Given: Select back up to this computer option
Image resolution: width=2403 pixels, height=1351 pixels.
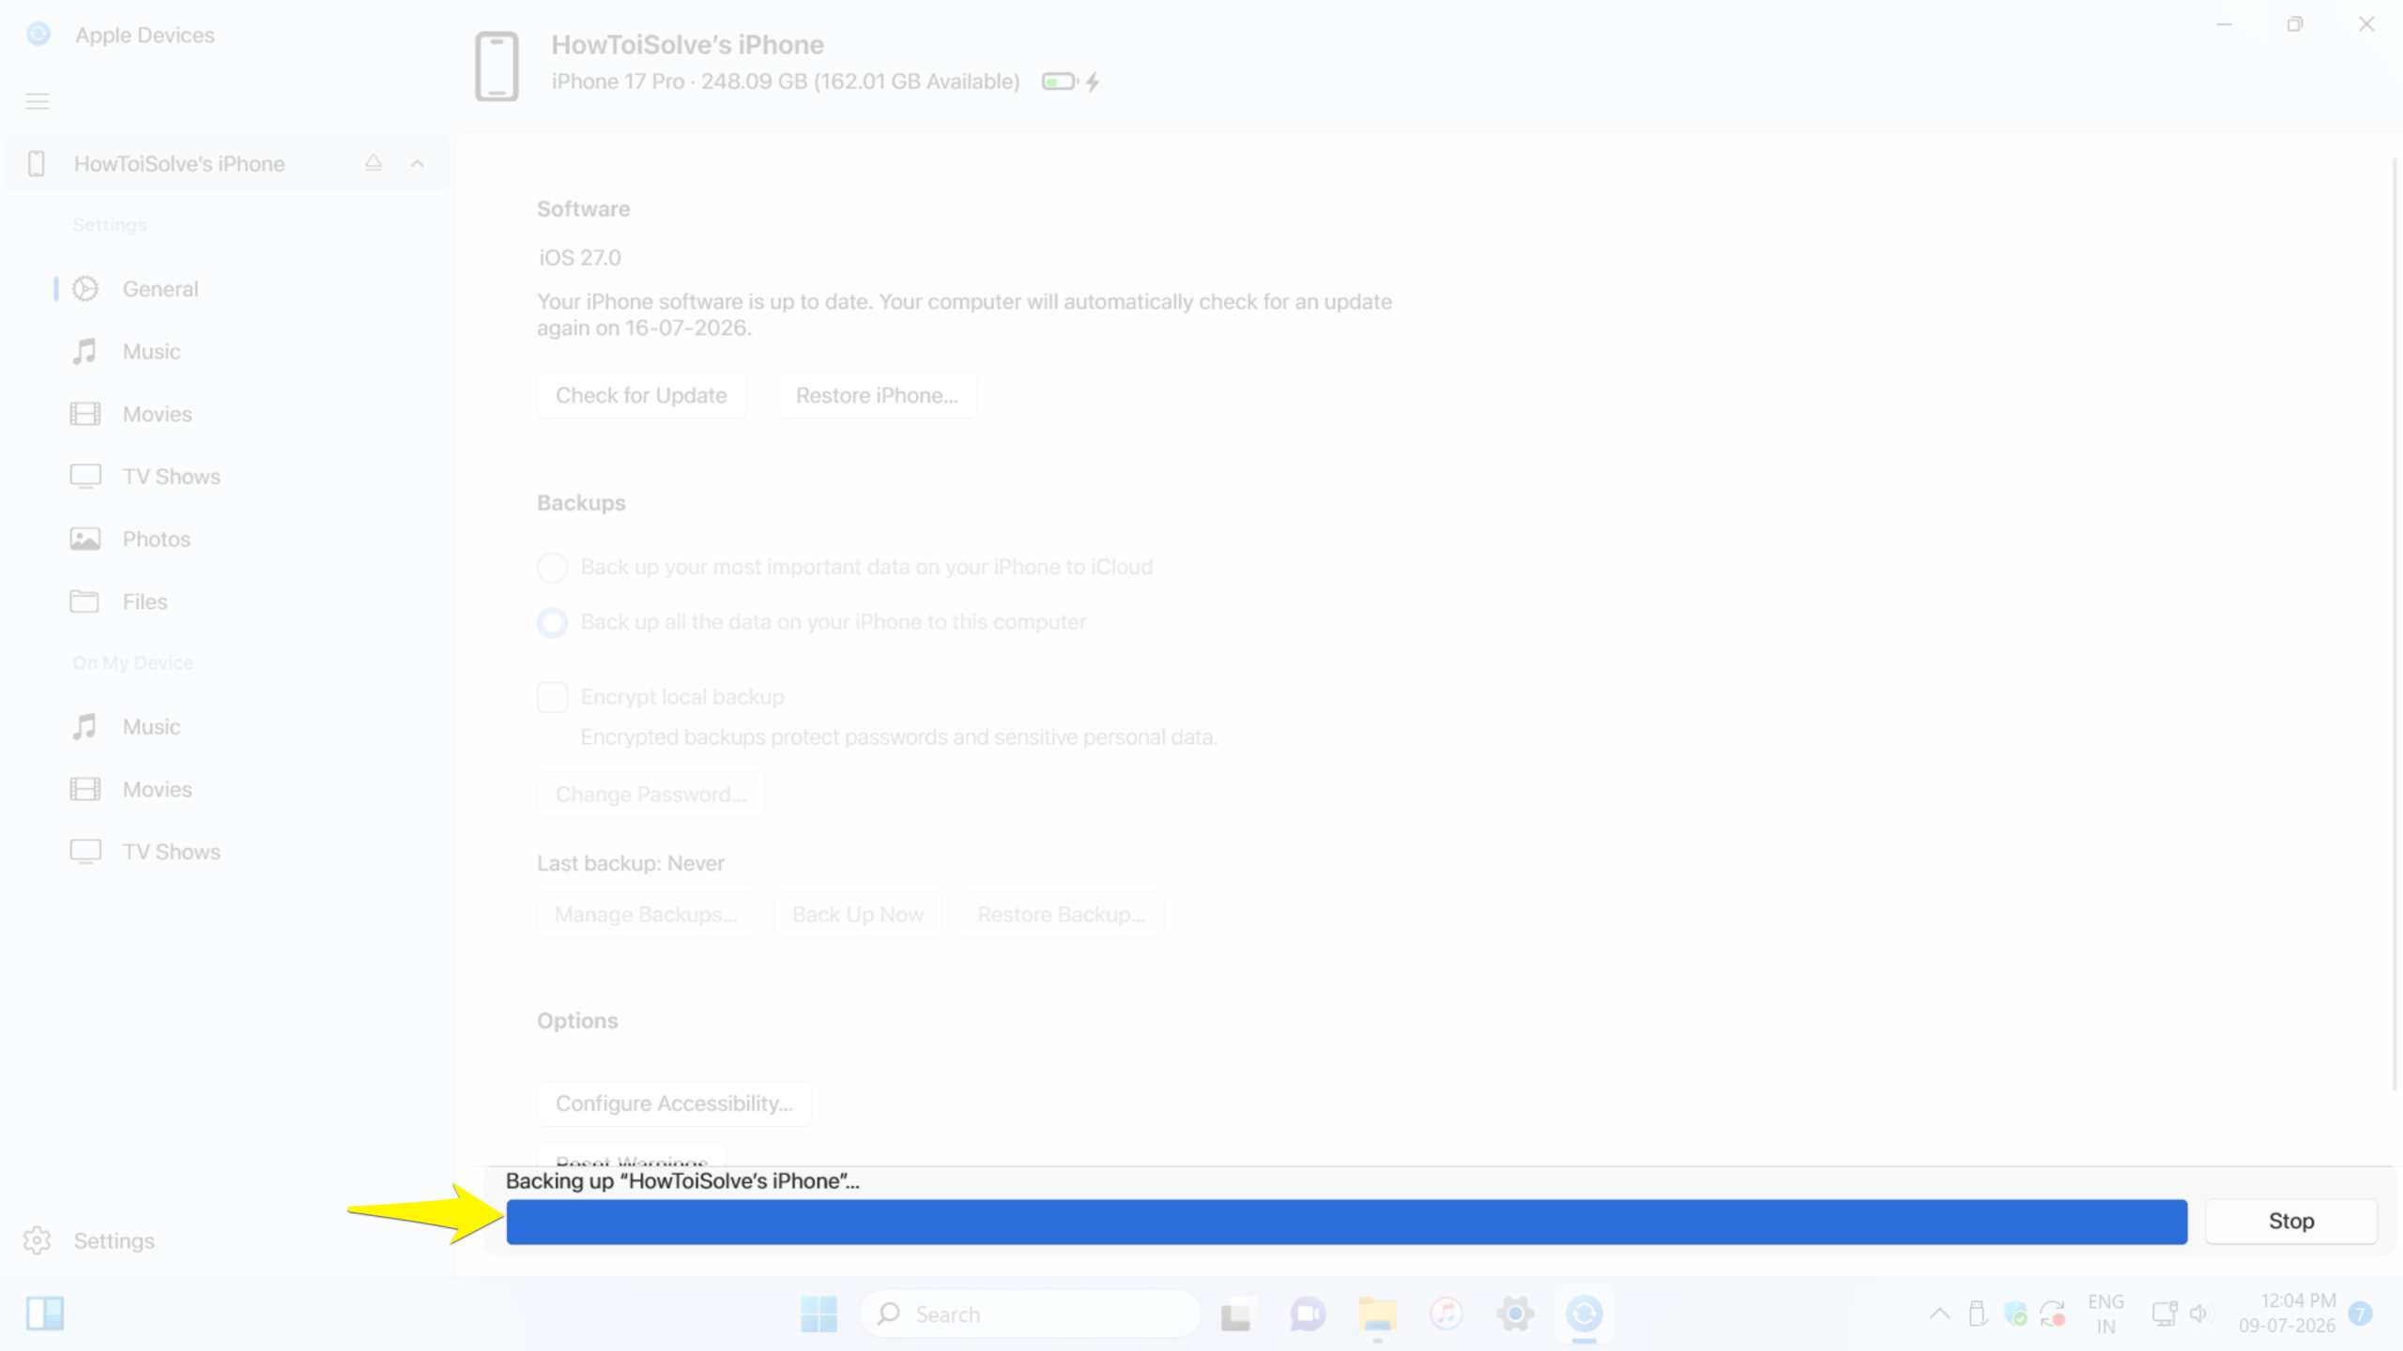Looking at the screenshot, I should coord(552,623).
